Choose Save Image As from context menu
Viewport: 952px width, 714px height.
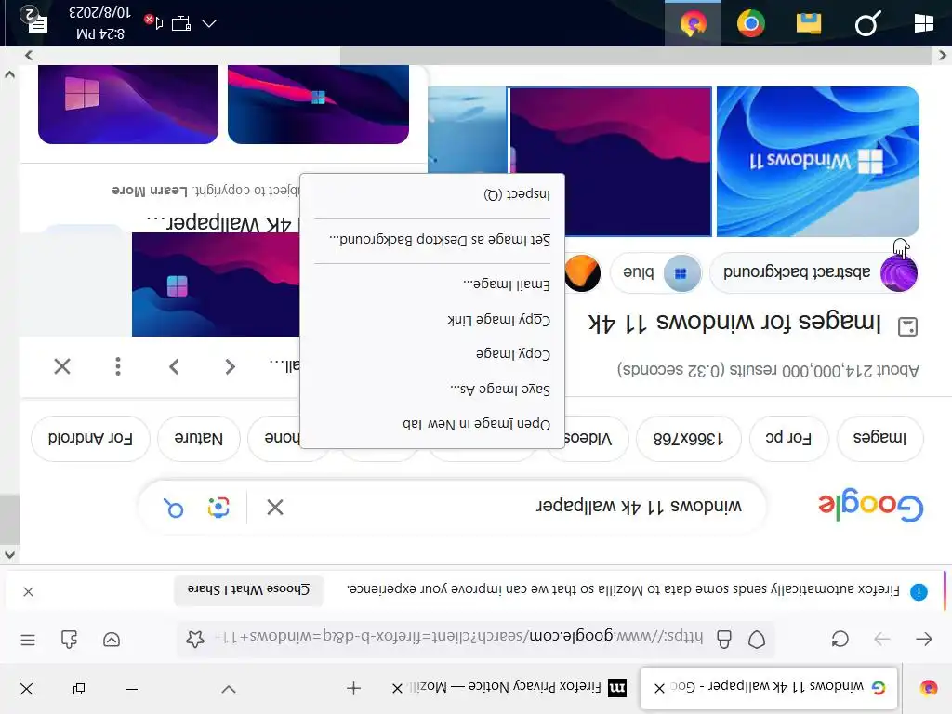pos(432,390)
